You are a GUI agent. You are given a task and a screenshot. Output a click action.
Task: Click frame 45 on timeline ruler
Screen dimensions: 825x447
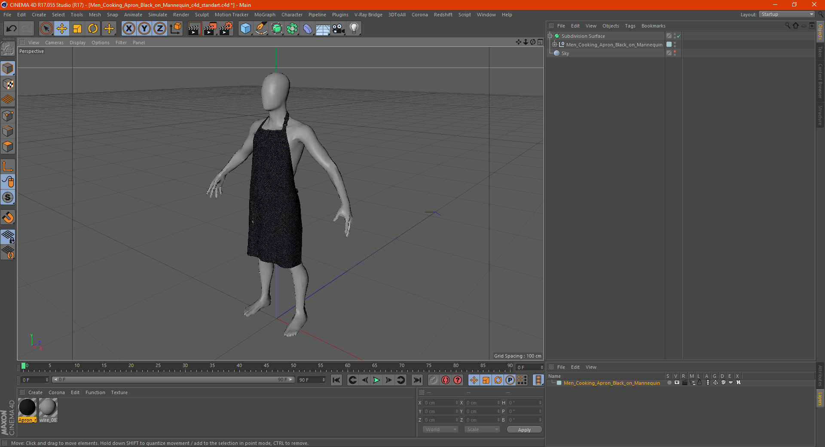point(266,367)
